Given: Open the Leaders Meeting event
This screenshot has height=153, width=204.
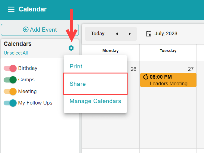Looking at the screenshot, I should point(168,80).
